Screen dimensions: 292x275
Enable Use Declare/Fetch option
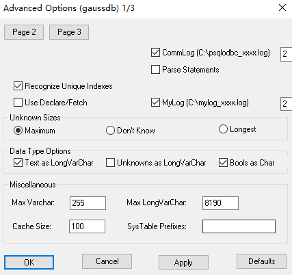18,103
